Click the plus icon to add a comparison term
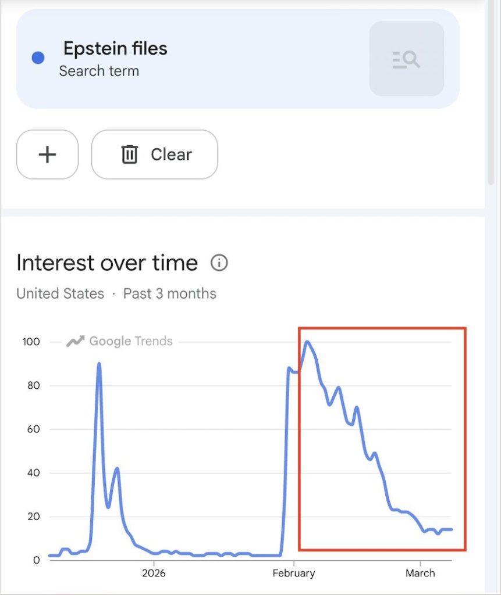501x595 pixels. click(47, 154)
